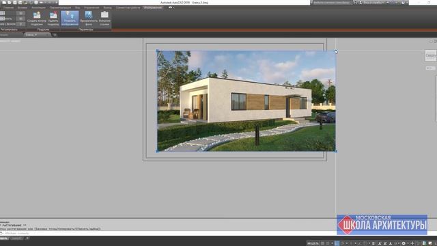Switch to the Лист1 layout tab
This screenshot has width=437, height=246.
tap(16, 238)
